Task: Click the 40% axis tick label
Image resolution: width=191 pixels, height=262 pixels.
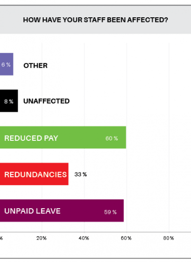Action: point(84,238)
